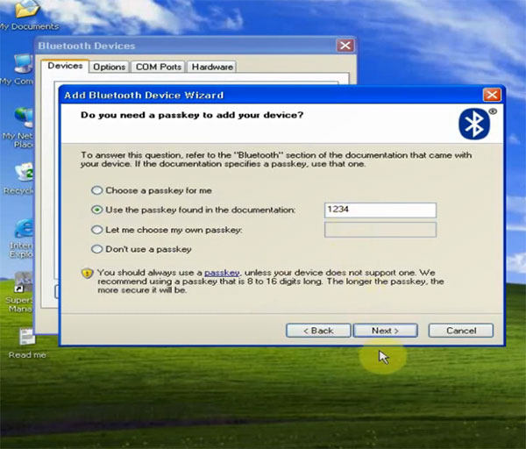Switch to Options tab in Bluetooth Devices

tap(109, 67)
